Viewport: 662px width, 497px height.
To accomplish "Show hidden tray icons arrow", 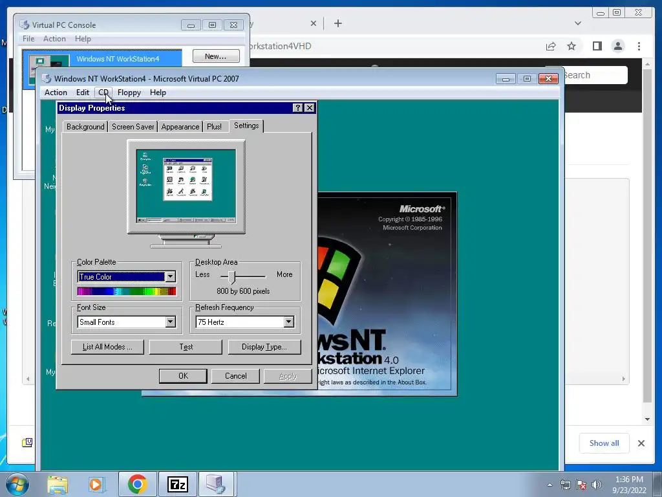I will point(550,485).
